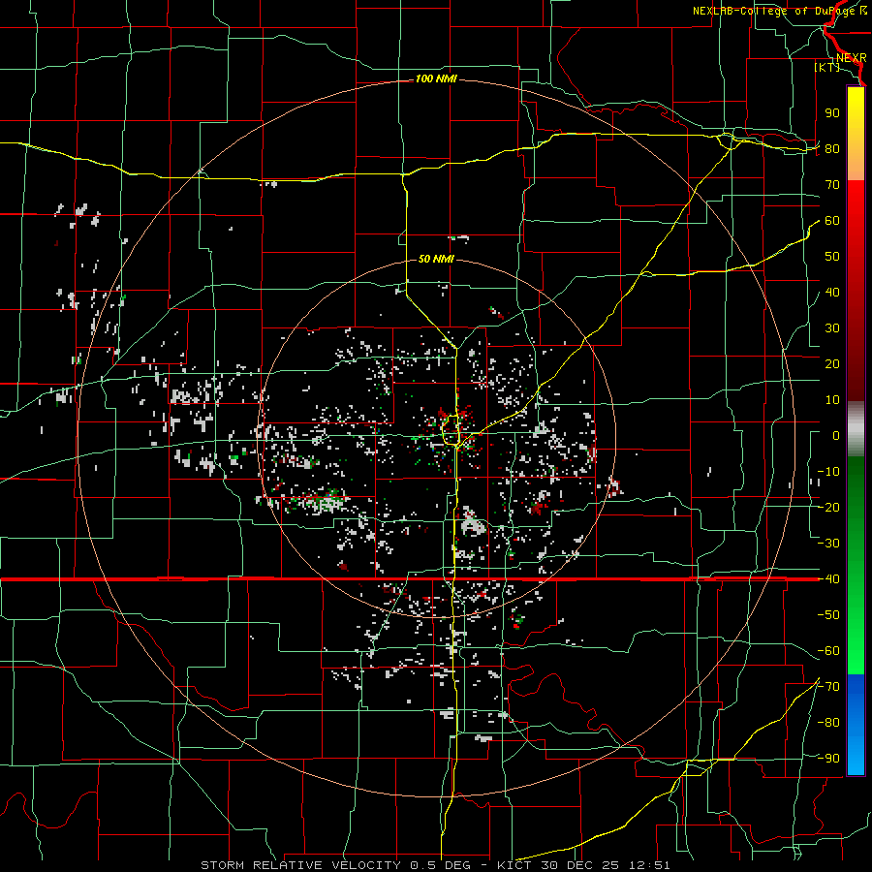Pick the gray near-zero color bar segment
Image resolution: width=872 pixels, height=872 pixels.
click(x=856, y=429)
